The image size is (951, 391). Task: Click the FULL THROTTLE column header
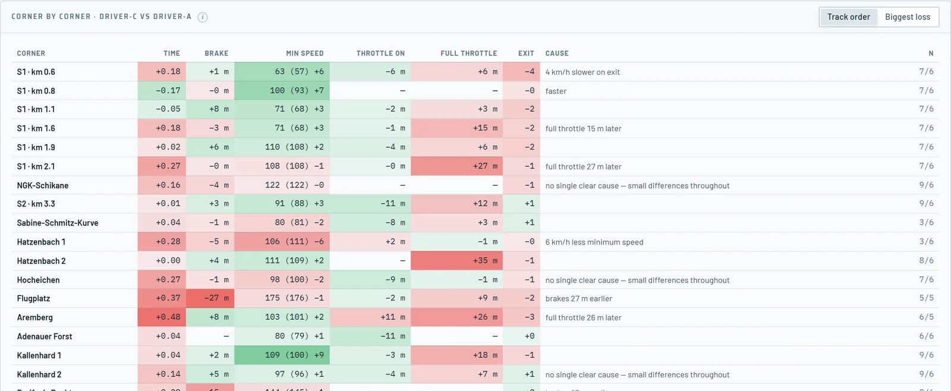point(469,53)
